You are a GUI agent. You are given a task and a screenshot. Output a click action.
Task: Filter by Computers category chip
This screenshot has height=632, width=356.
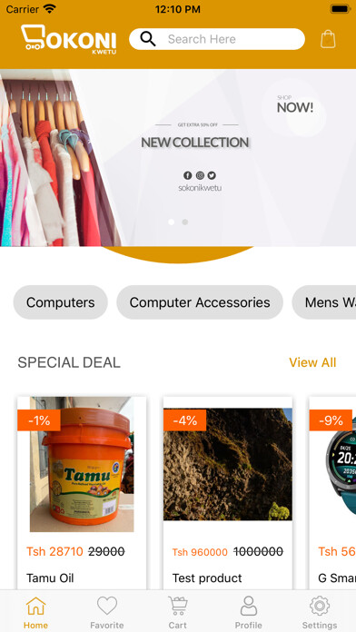coord(61,302)
